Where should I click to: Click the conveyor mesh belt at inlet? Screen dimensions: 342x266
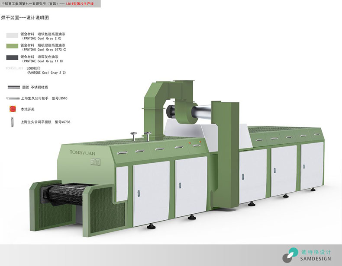tap(61, 195)
